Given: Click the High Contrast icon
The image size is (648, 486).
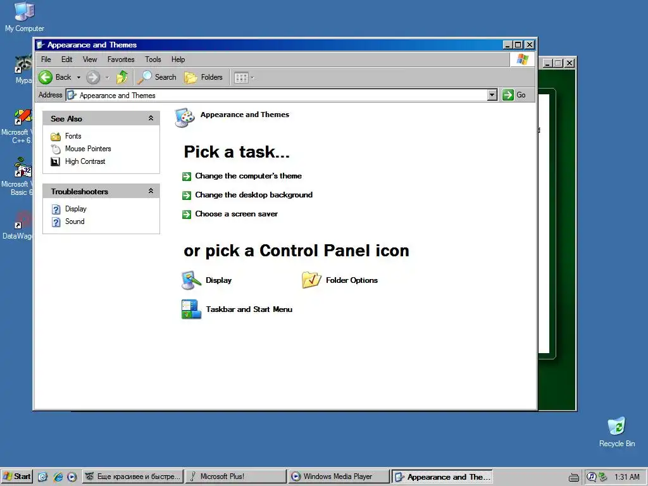Looking at the screenshot, I should 56,161.
